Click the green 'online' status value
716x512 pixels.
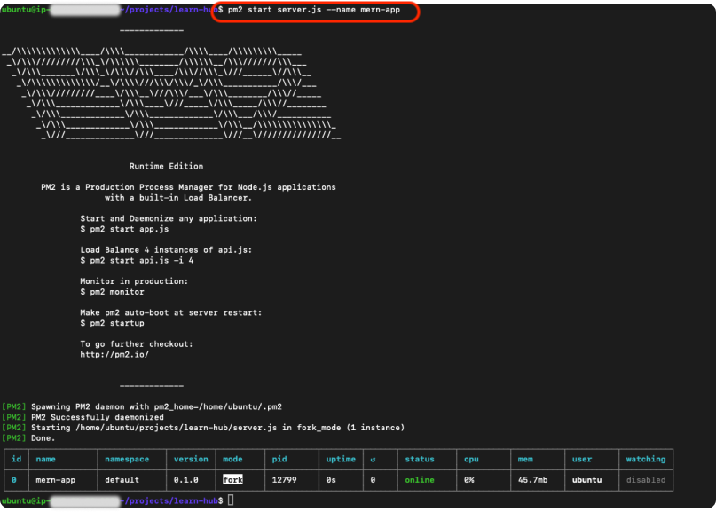(420, 480)
